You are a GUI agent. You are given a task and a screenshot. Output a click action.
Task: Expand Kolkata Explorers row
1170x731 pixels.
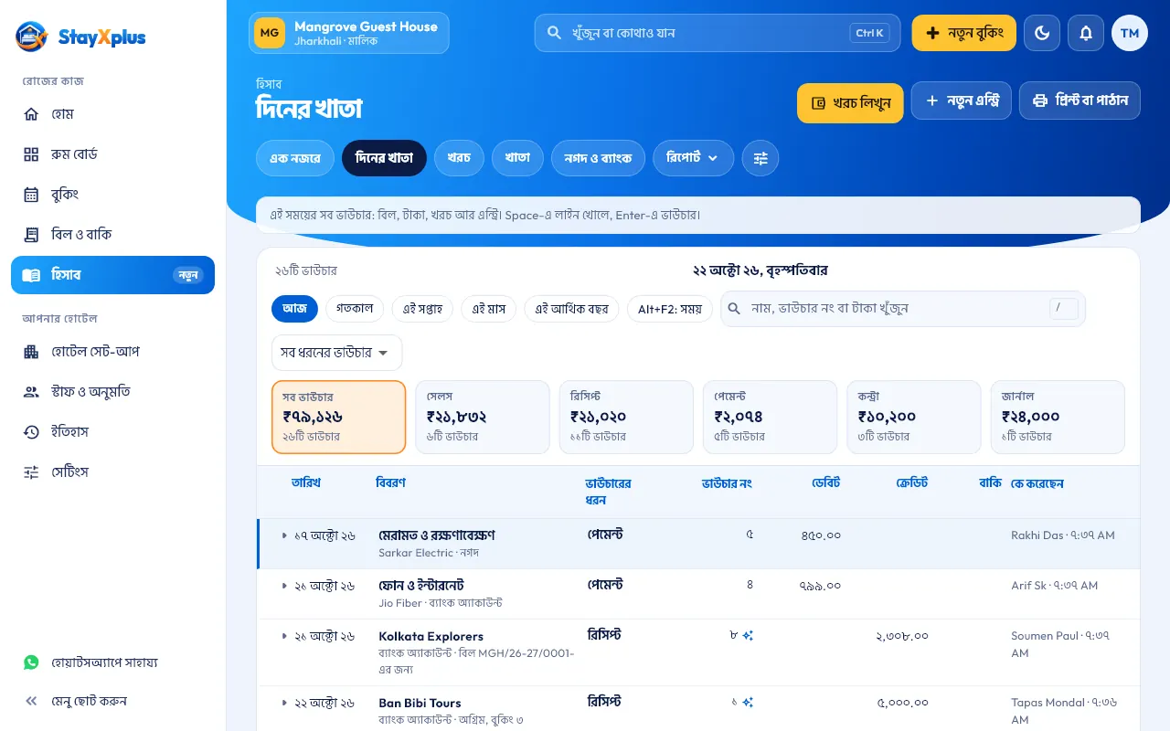284,636
